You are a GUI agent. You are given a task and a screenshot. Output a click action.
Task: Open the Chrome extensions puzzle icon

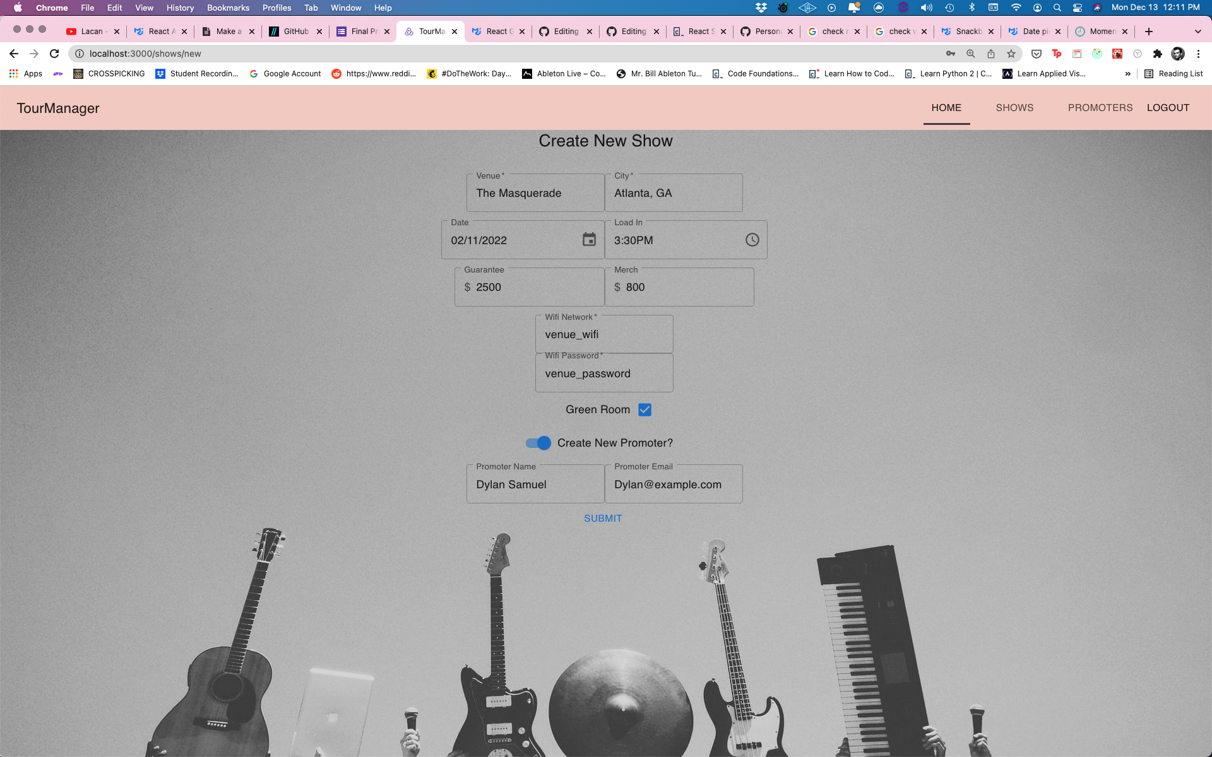click(1157, 54)
